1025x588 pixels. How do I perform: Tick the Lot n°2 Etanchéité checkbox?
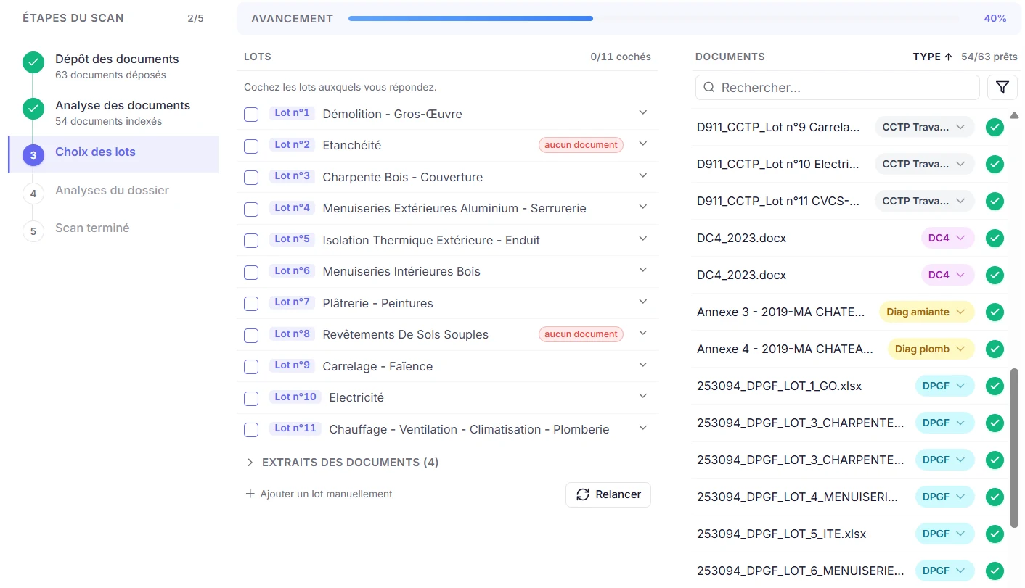pos(251,146)
